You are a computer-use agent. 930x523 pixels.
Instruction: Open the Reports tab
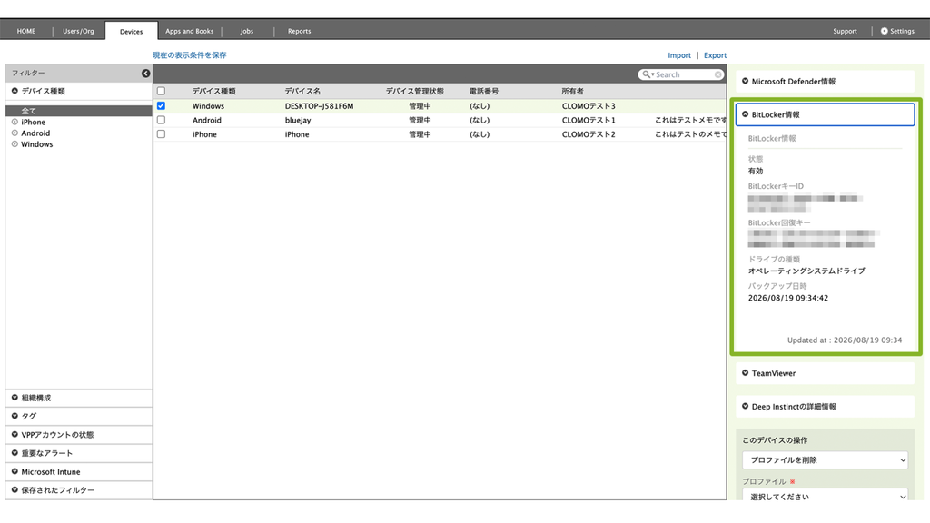click(300, 31)
